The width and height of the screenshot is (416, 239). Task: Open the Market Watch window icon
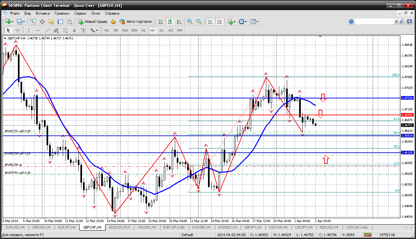pyautogui.click(x=33, y=21)
